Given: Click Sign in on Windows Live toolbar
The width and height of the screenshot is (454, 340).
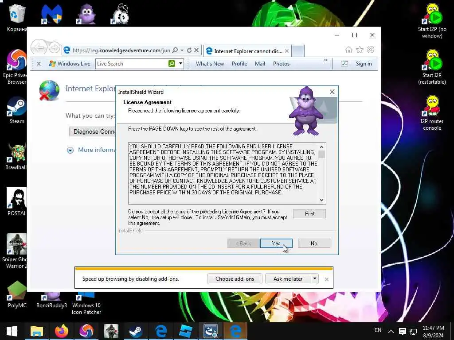Looking at the screenshot, I should pos(364,64).
